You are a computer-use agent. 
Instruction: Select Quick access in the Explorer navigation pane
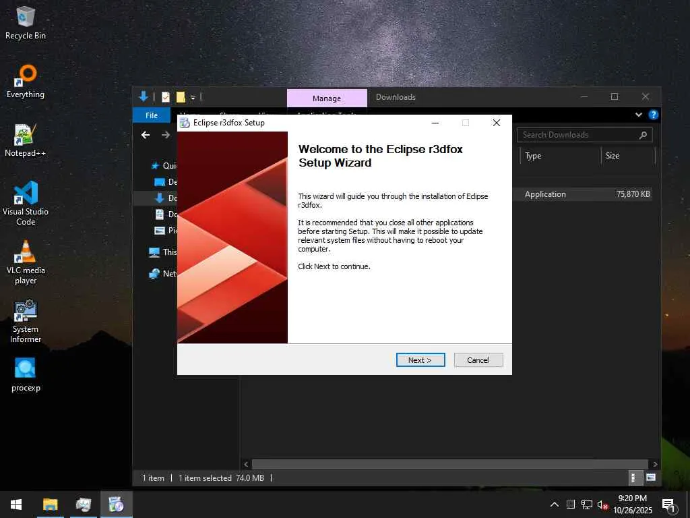(x=163, y=166)
